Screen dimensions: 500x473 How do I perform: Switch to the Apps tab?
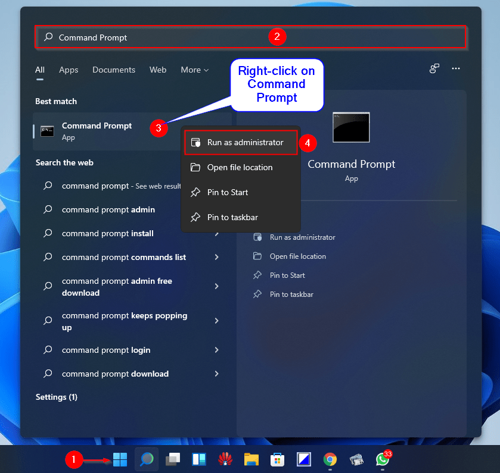point(69,70)
